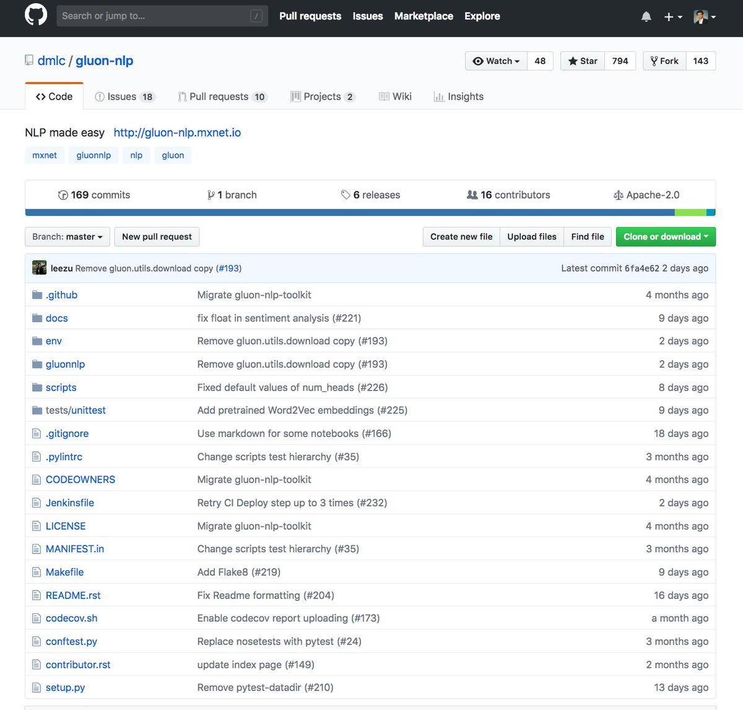The image size is (743, 710).
Task: View the 794 stargazers count
Action: coord(620,61)
